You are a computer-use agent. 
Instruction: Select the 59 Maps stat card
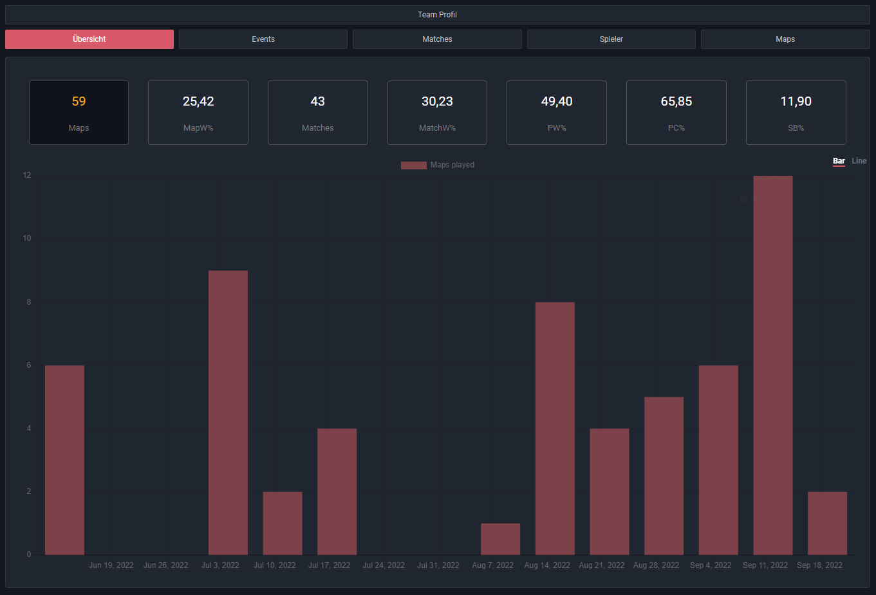click(x=79, y=113)
